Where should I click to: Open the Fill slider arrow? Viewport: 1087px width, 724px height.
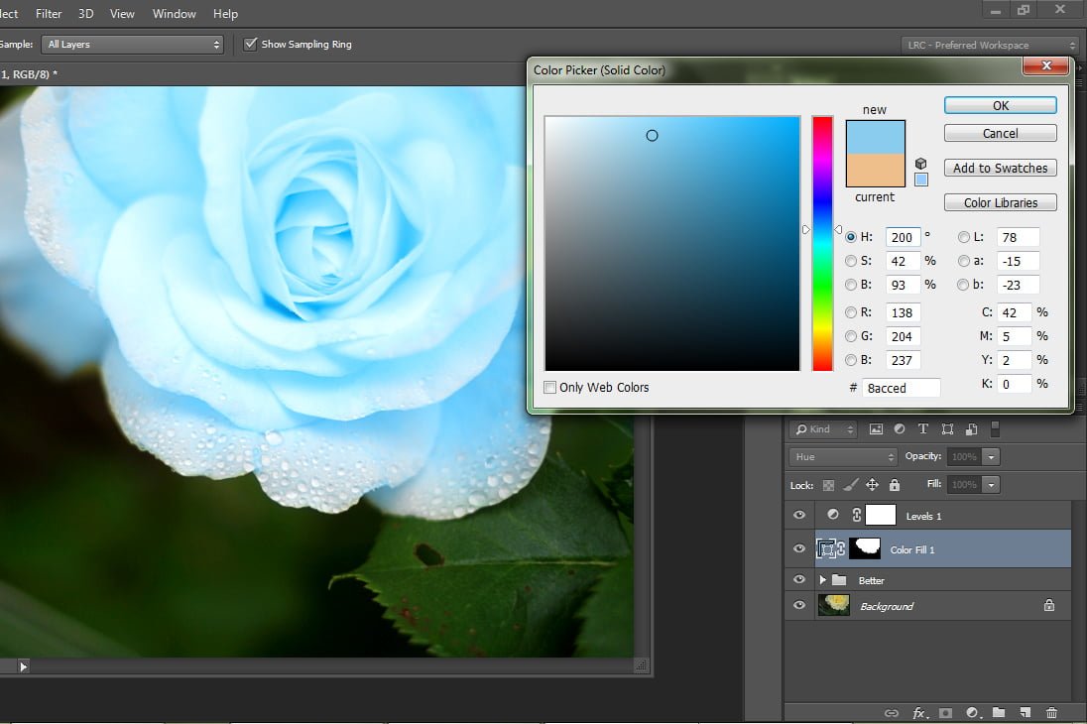point(992,485)
